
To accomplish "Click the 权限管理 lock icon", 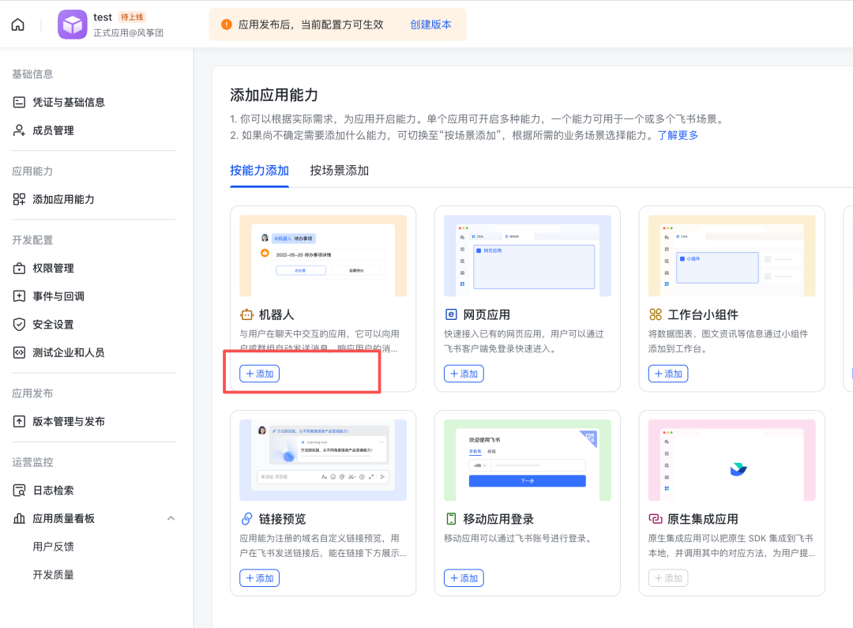I will click(x=19, y=269).
